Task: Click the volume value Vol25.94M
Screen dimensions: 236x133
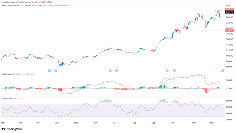Action: point(65,6)
